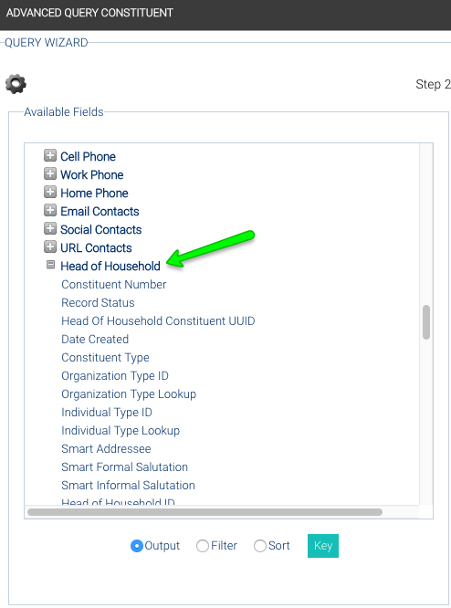Screen dimensions: 451x608
Task: Open the gear settings icon
Action: coord(16,83)
